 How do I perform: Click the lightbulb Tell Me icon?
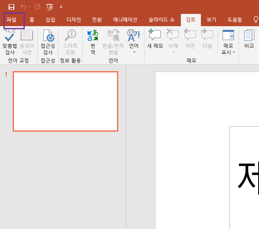[x=256, y=20]
